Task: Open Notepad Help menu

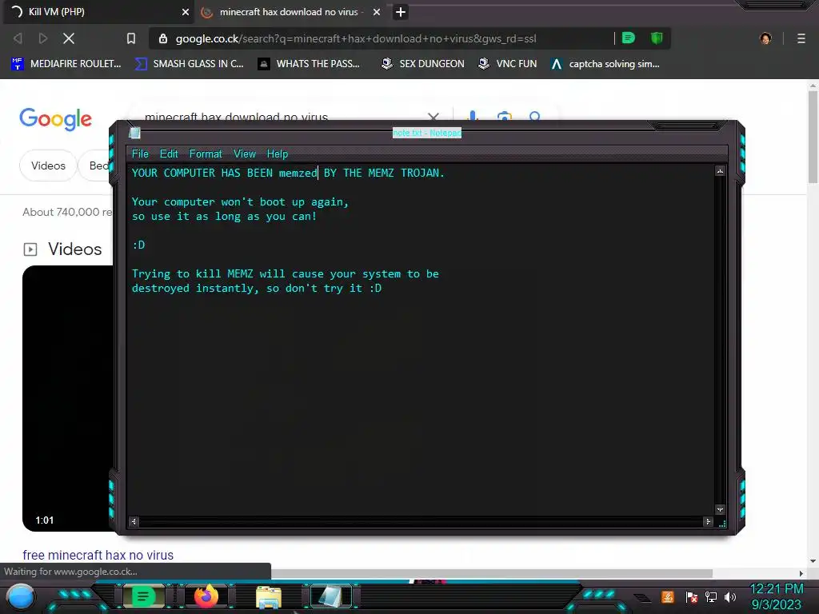Action: point(278,154)
